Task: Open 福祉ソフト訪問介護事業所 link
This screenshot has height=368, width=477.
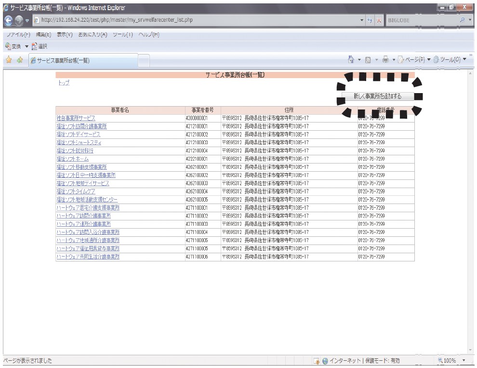Action: 81,126
